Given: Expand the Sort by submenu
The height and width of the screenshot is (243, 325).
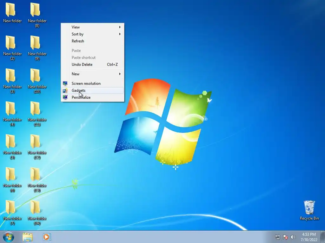Looking at the screenshot, I should [93, 34].
